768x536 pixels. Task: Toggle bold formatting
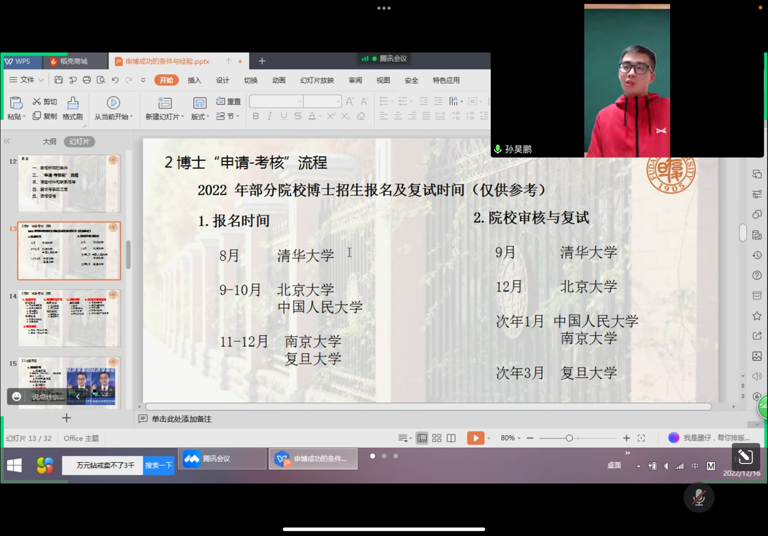point(255,116)
